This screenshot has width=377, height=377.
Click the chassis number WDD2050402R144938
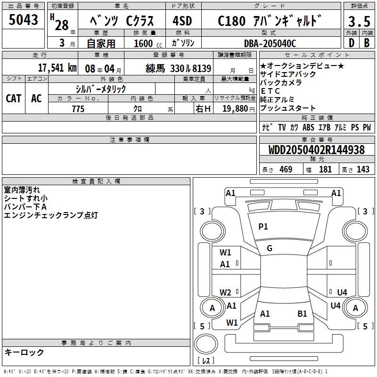click(317, 150)
